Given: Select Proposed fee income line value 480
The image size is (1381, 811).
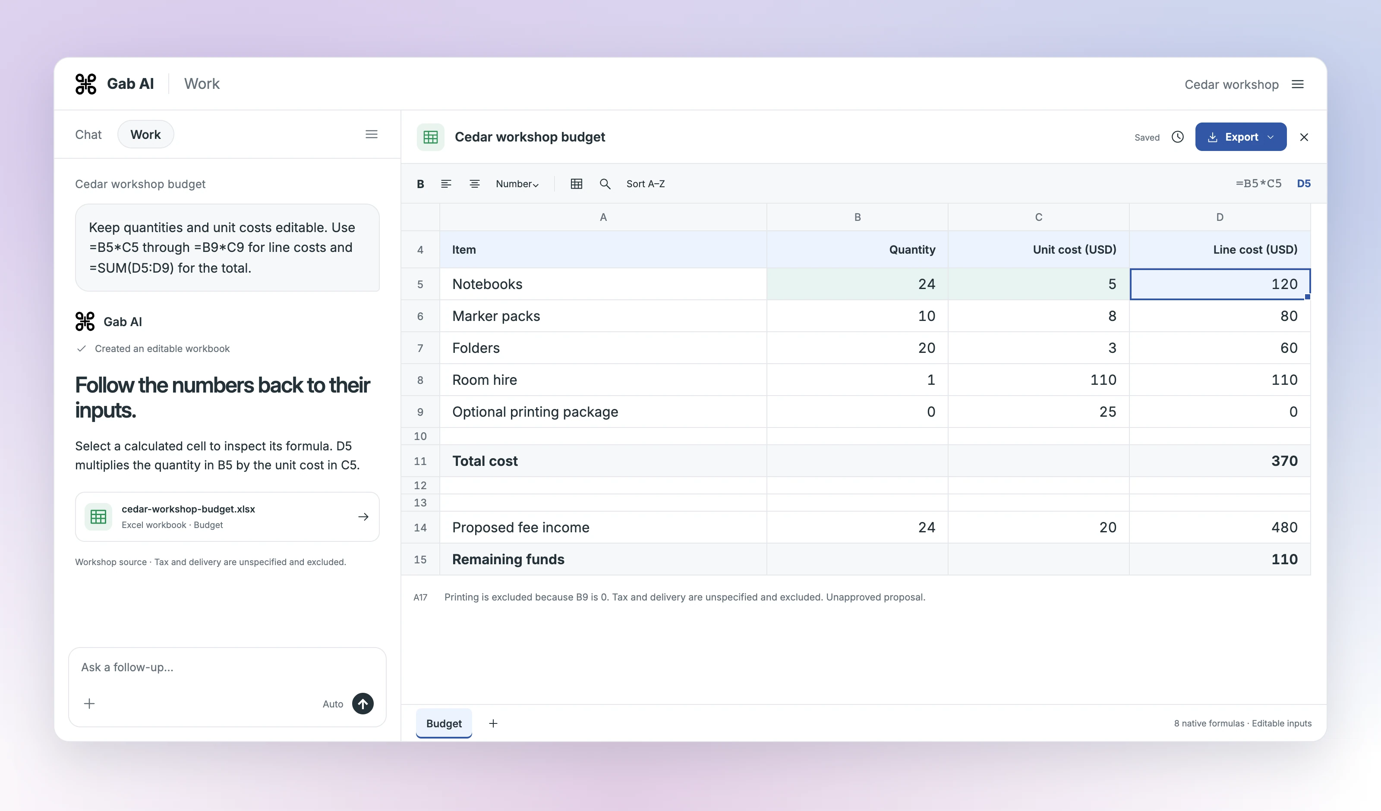Looking at the screenshot, I should [x=1219, y=527].
